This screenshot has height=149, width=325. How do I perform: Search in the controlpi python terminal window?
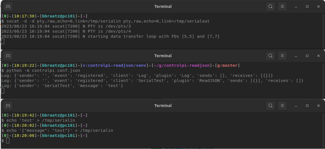point(270,56)
